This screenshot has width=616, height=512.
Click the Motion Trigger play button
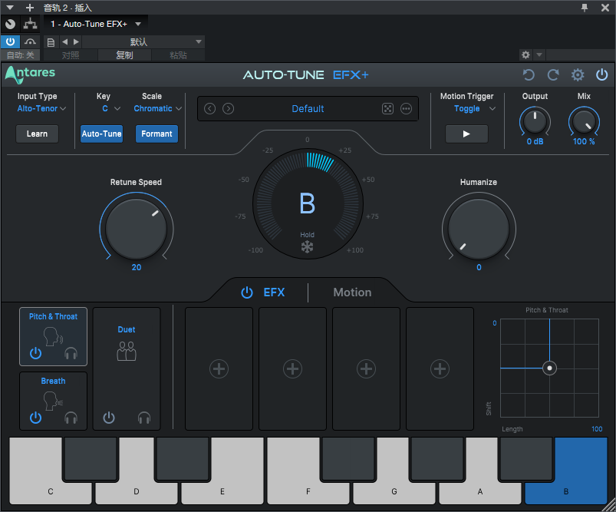click(466, 134)
